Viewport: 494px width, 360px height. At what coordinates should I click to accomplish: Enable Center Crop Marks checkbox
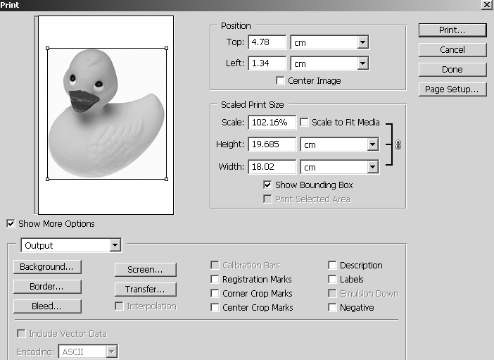coord(215,307)
